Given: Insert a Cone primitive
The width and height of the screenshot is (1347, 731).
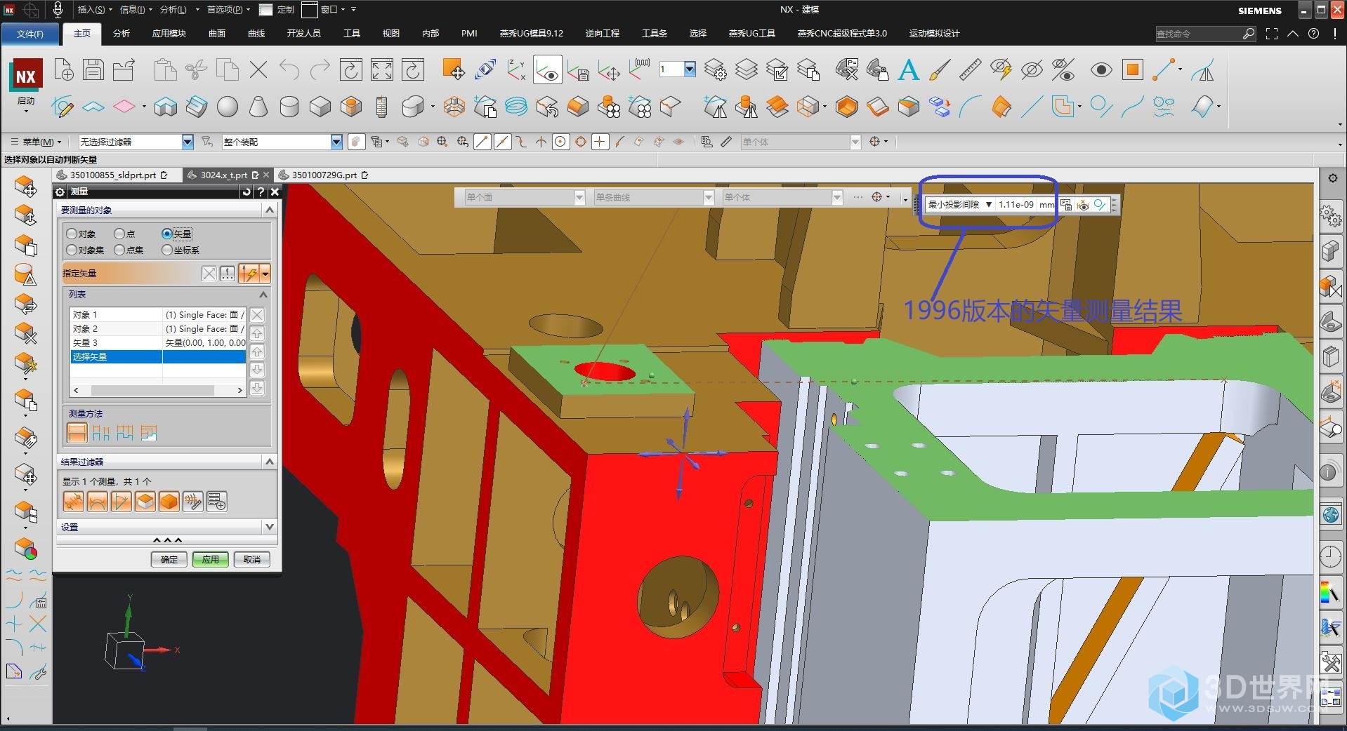Looking at the screenshot, I should tap(258, 107).
